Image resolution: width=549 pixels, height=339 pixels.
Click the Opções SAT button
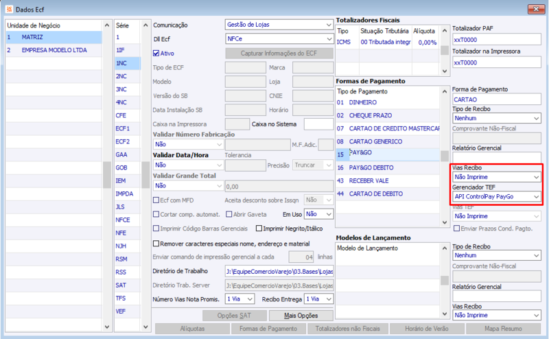(x=234, y=316)
